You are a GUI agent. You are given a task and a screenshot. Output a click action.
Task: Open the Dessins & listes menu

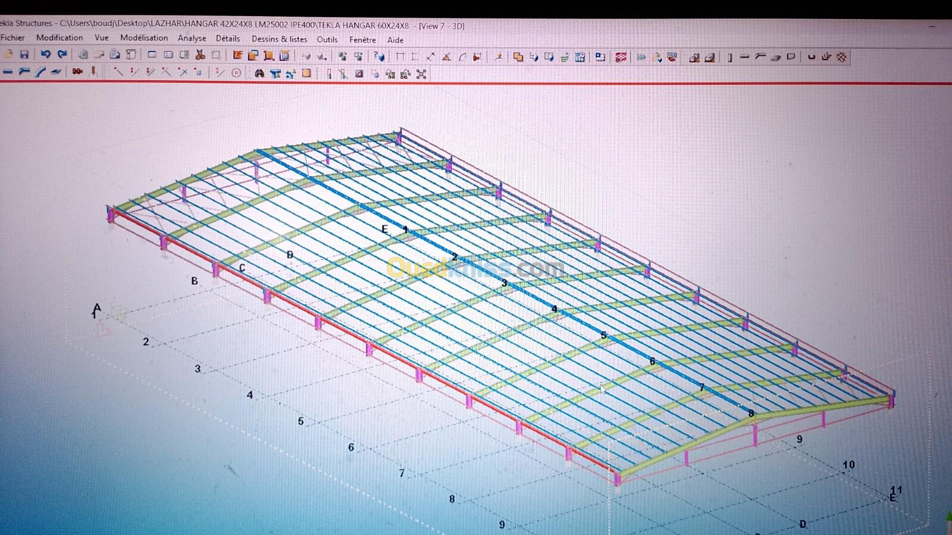coord(279,39)
